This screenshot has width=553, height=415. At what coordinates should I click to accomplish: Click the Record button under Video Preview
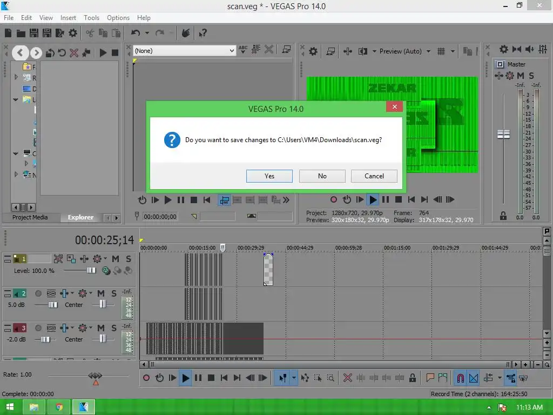[334, 200]
